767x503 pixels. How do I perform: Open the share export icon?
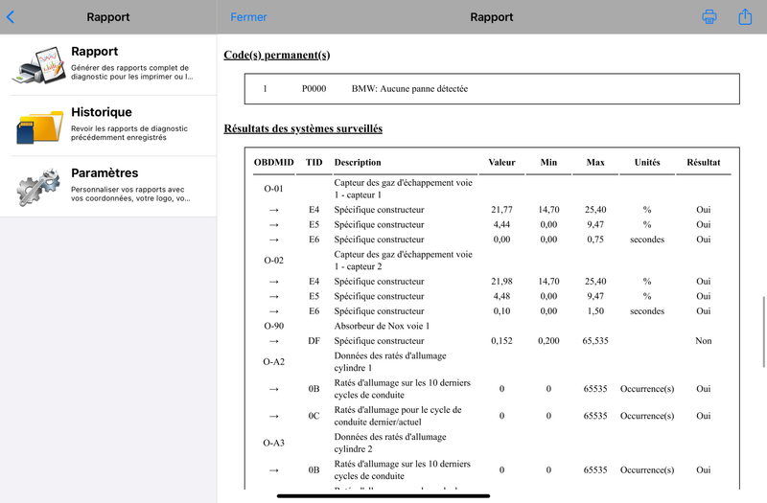[745, 16]
